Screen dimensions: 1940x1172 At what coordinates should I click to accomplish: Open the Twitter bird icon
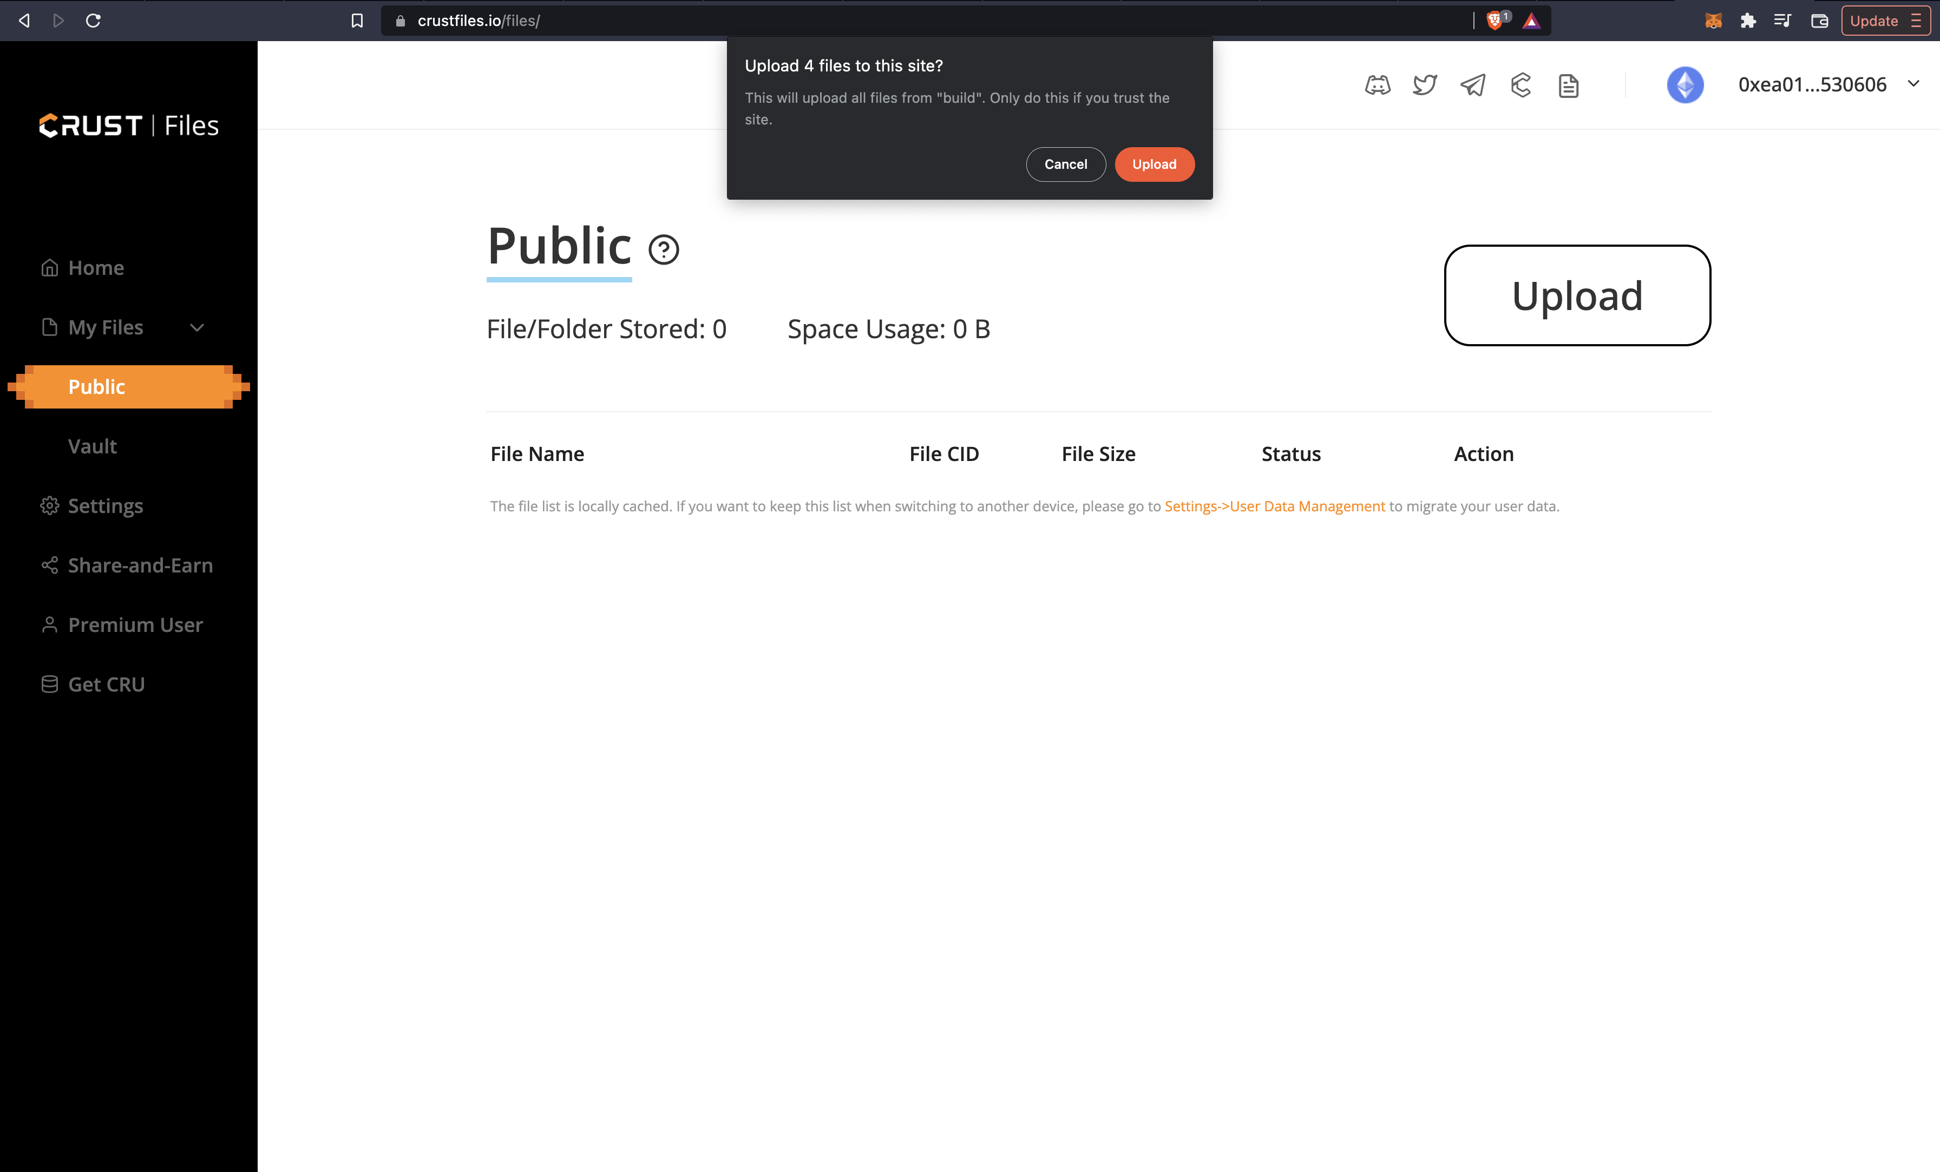pyautogui.click(x=1425, y=85)
